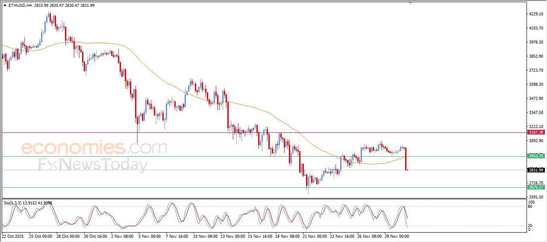The image size is (547, 242).
Task: Click the black 2831.99 current price tag
Action: [536, 170]
